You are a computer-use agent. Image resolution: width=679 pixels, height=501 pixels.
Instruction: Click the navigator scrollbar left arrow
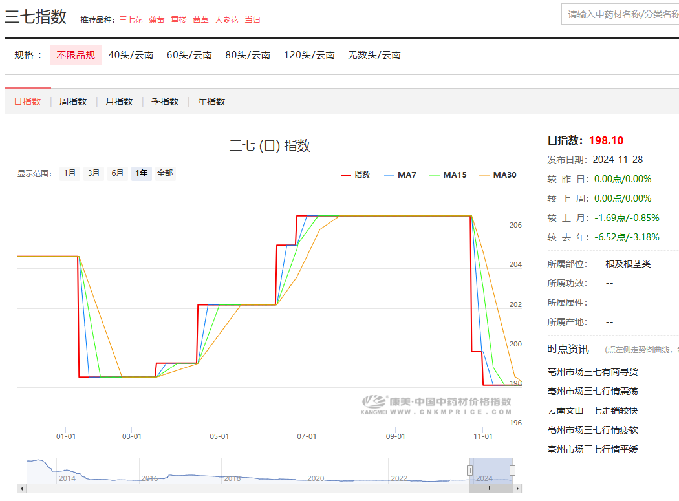21,489
